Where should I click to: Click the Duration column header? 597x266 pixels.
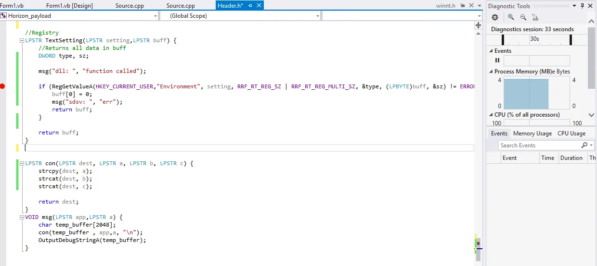571,157
